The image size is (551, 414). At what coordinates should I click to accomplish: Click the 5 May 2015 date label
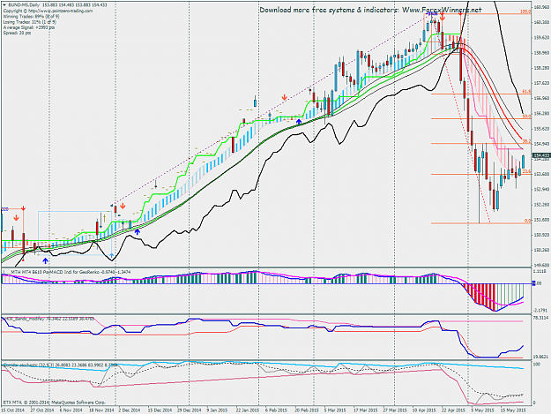tap(482, 410)
